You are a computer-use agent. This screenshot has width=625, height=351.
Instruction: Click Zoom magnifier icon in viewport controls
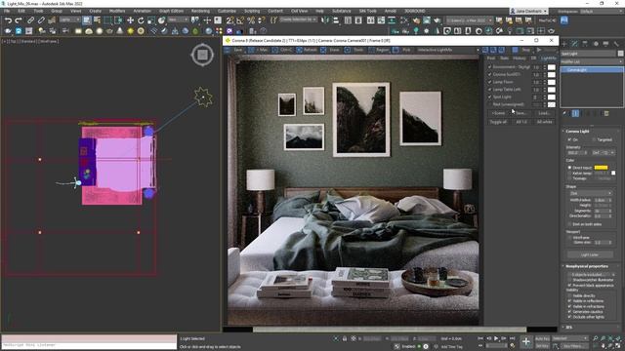point(595,338)
